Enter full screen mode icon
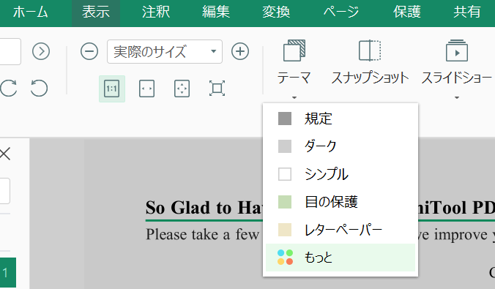The width and height of the screenshot is (495, 289). coord(217,89)
